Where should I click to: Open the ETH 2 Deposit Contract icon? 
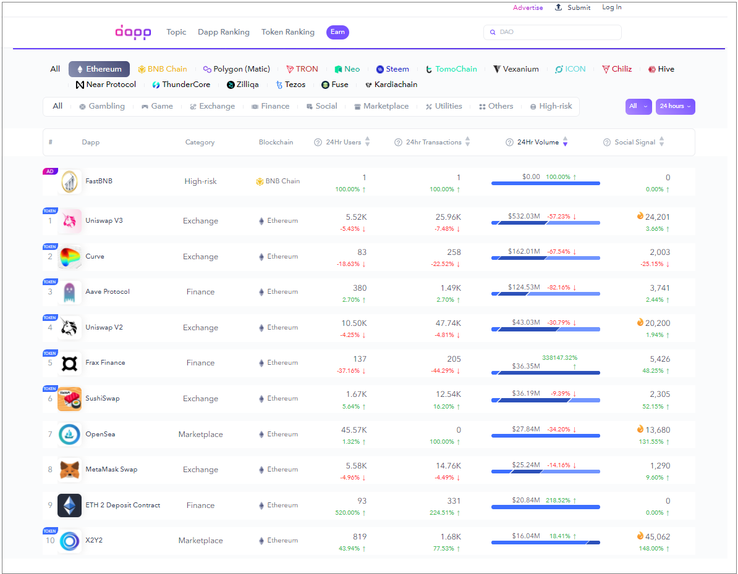click(x=70, y=505)
